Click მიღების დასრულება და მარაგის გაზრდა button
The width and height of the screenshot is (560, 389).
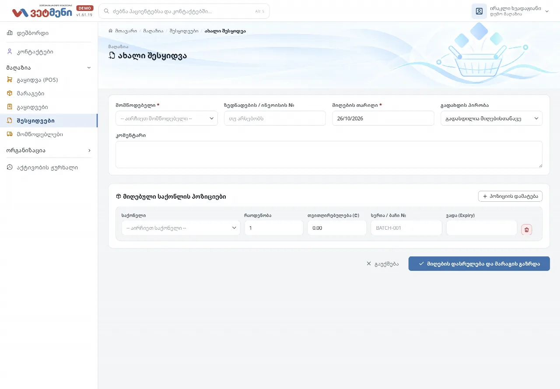point(479,264)
